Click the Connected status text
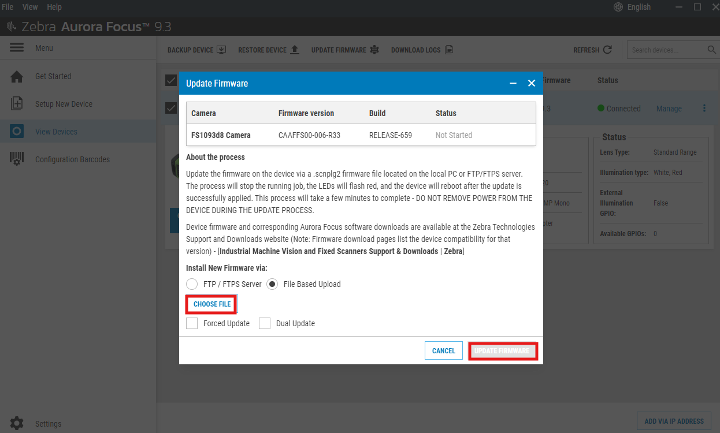The height and width of the screenshot is (433, 720). [x=623, y=109]
